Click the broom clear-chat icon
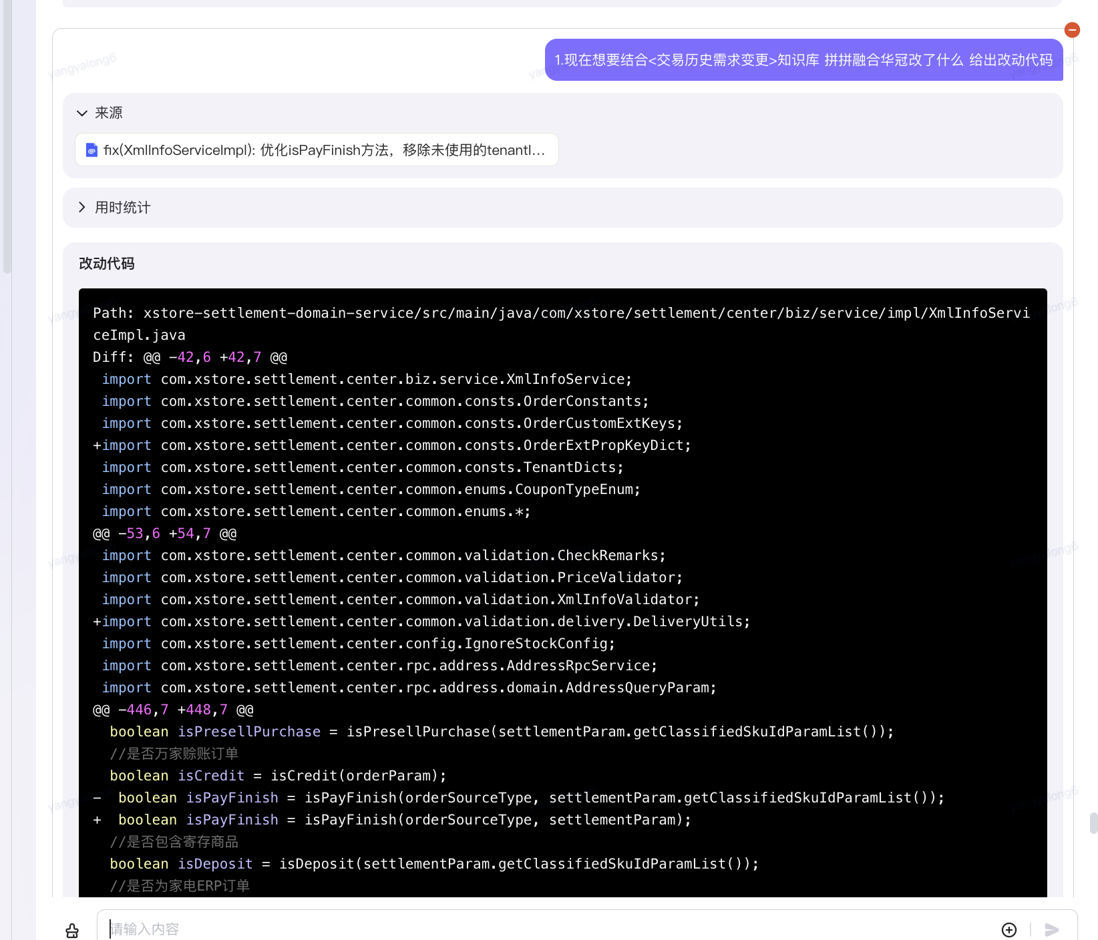The height and width of the screenshot is (940, 1098). click(x=72, y=930)
